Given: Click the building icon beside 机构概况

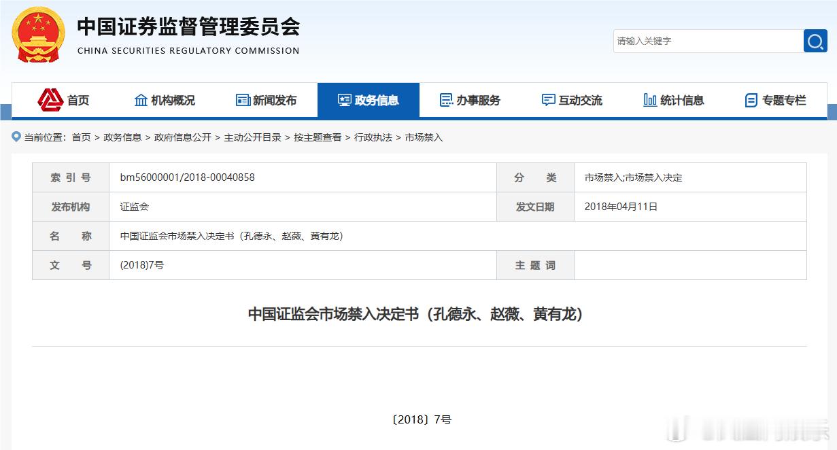Looking at the screenshot, I should [141, 101].
